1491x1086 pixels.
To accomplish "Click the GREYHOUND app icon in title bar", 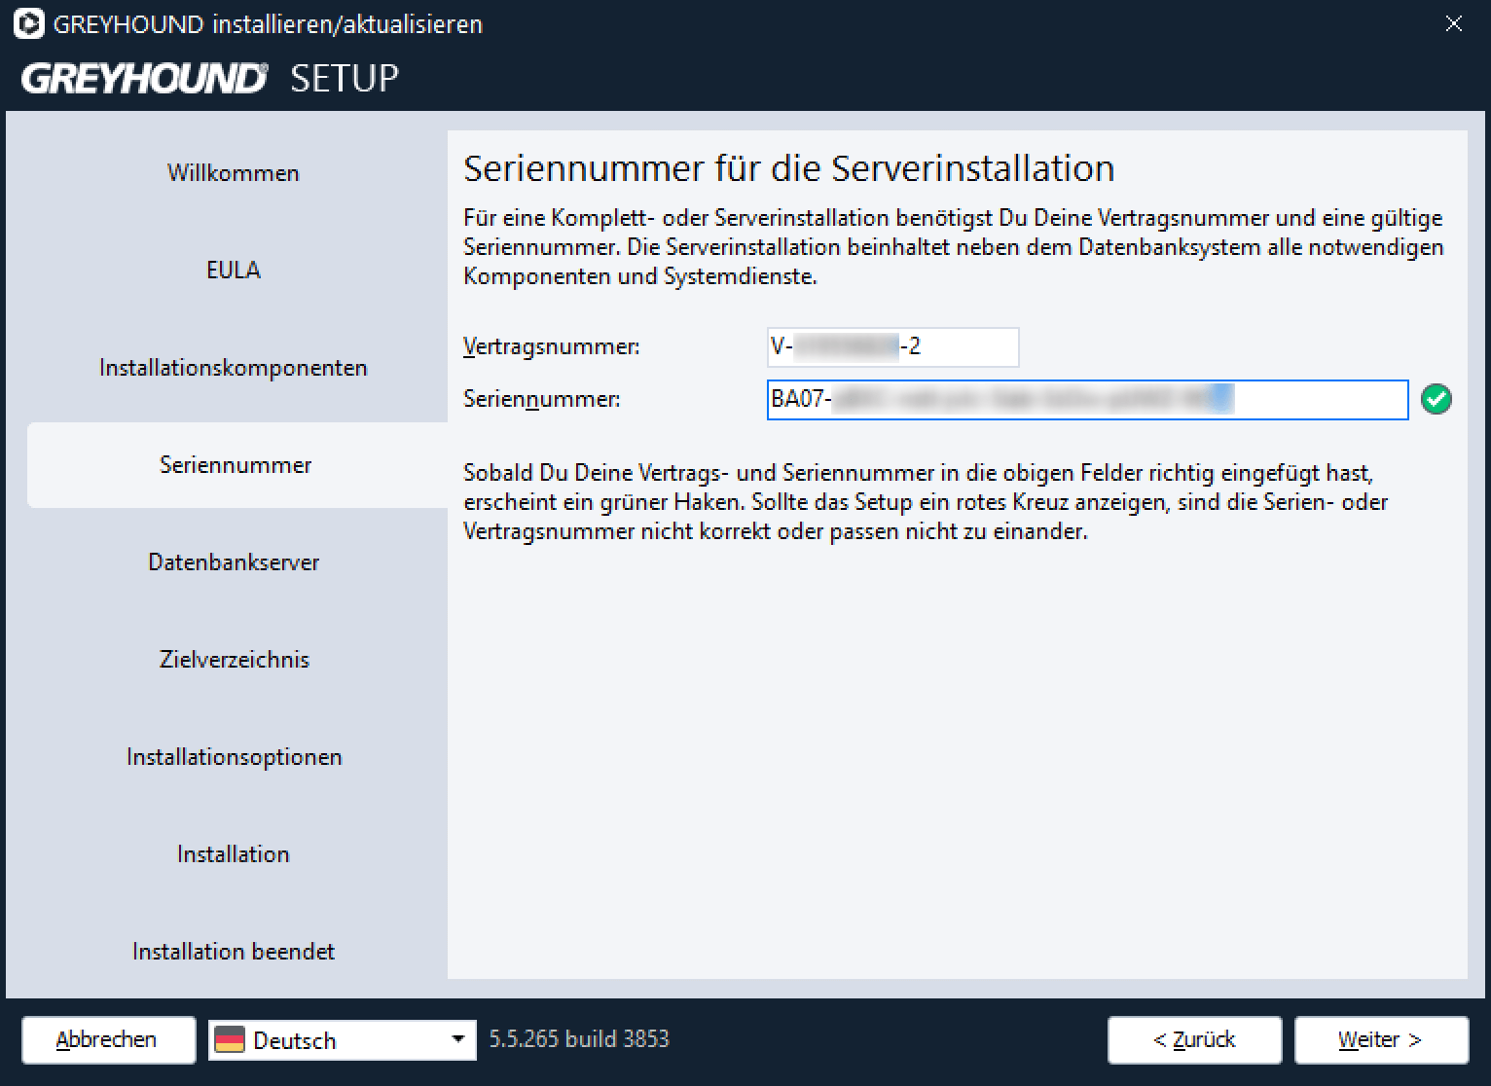I will tap(29, 23).
